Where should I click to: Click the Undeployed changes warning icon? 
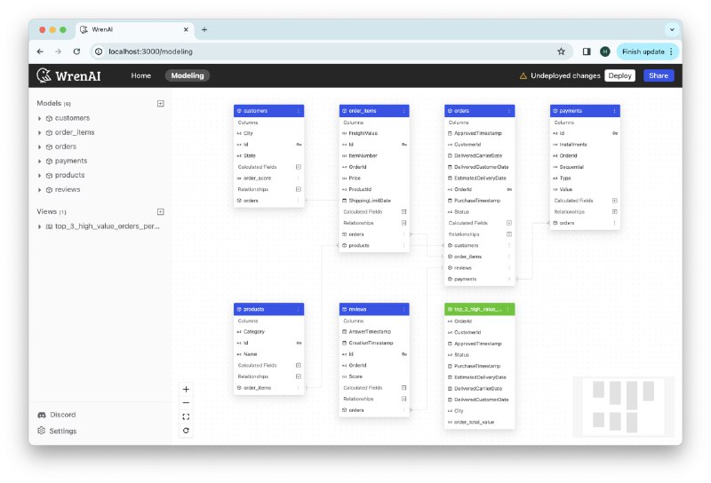(523, 75)
